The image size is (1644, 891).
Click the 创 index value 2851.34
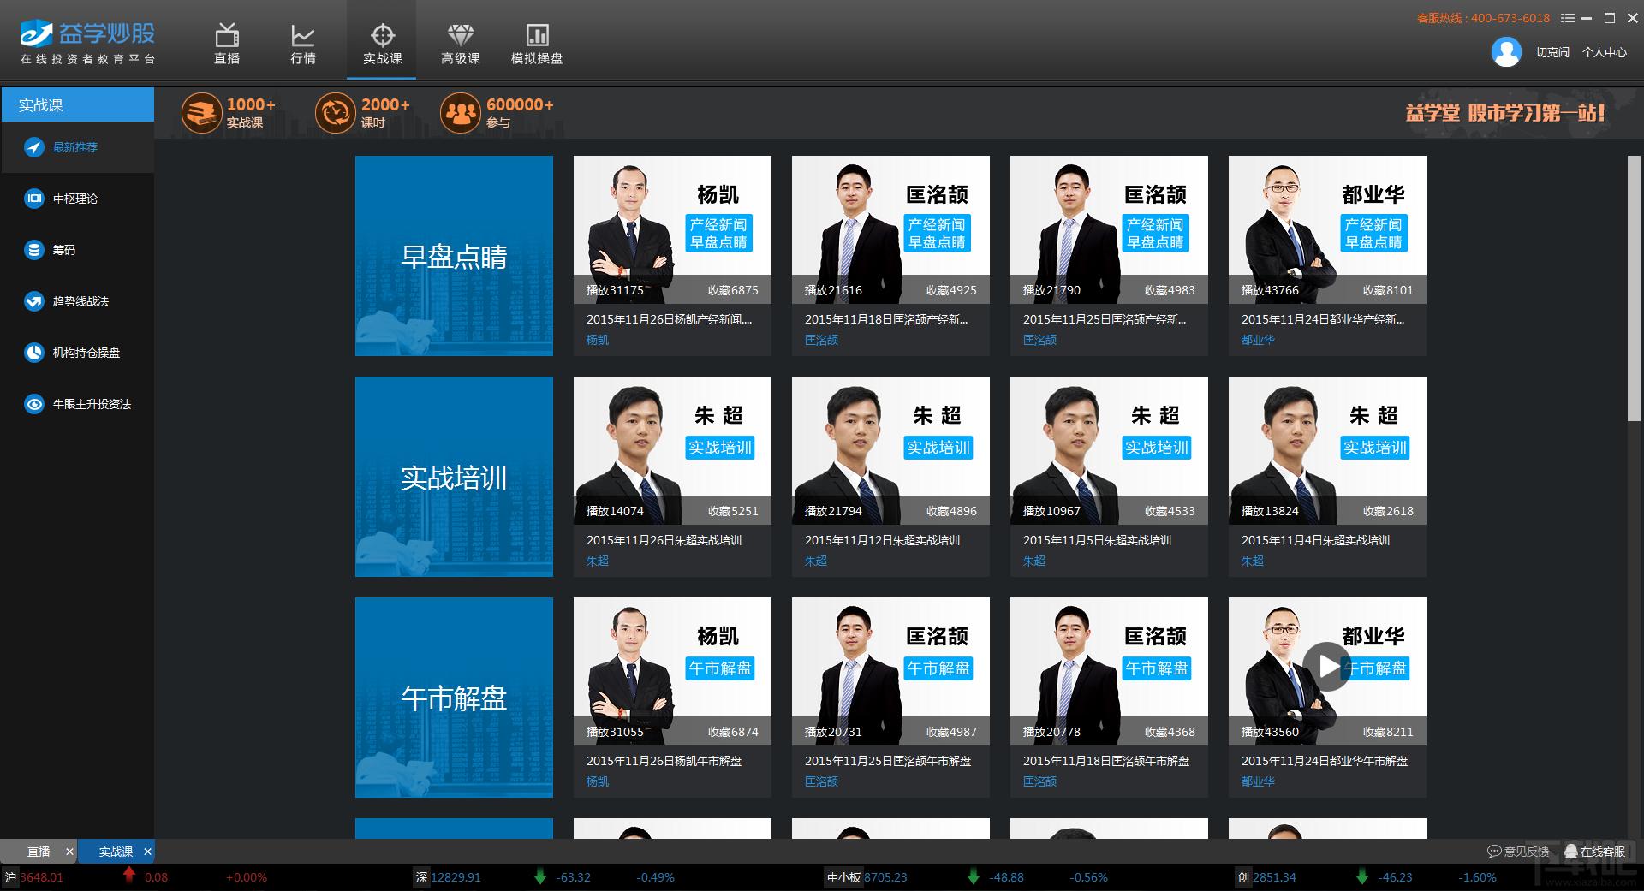1274,877
